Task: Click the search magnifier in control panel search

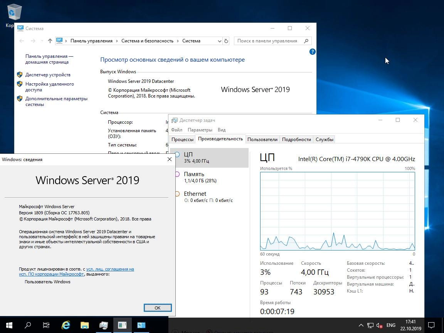Action: [306, 41]
